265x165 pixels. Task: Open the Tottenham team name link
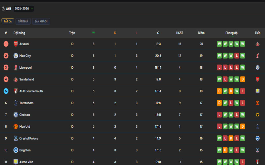(x=26, y=103)
